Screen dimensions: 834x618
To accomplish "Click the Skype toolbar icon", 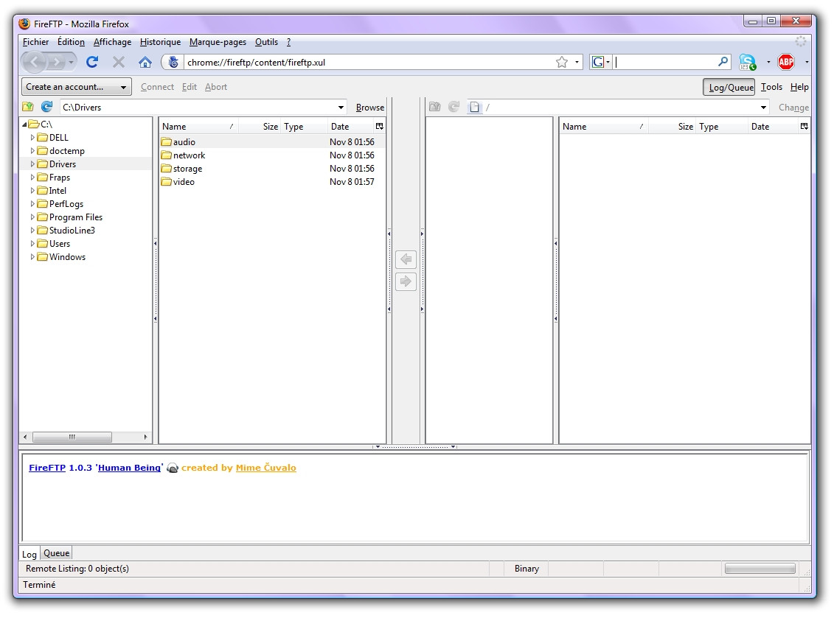I will point(747,62).
